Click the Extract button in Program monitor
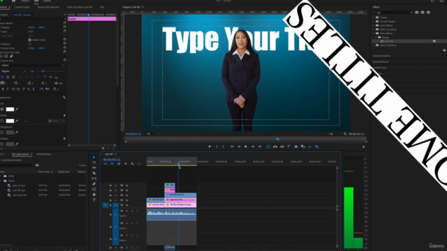Viewport: 447px width, 251px height. click(282, 146)
